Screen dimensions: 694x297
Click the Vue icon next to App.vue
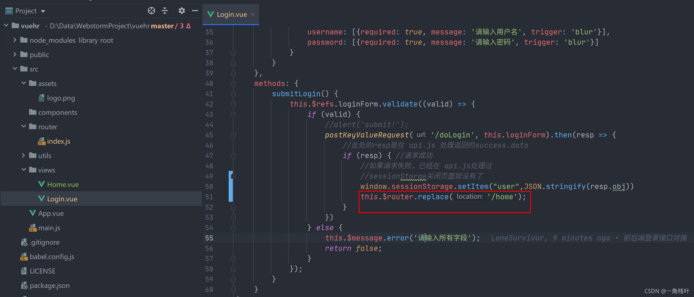tap(33, 213)
